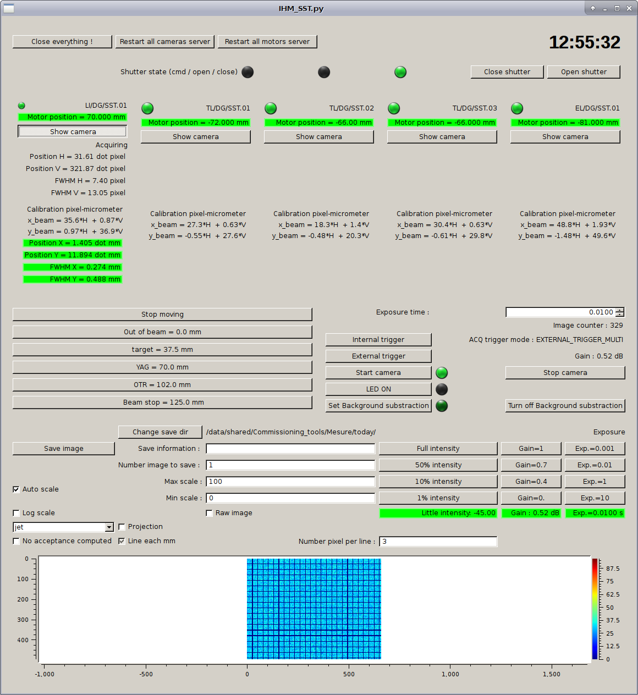Viewport: 638px width, 695px height.
Task: Enable the Log scale checkbox
Action: tap(16, 513)
